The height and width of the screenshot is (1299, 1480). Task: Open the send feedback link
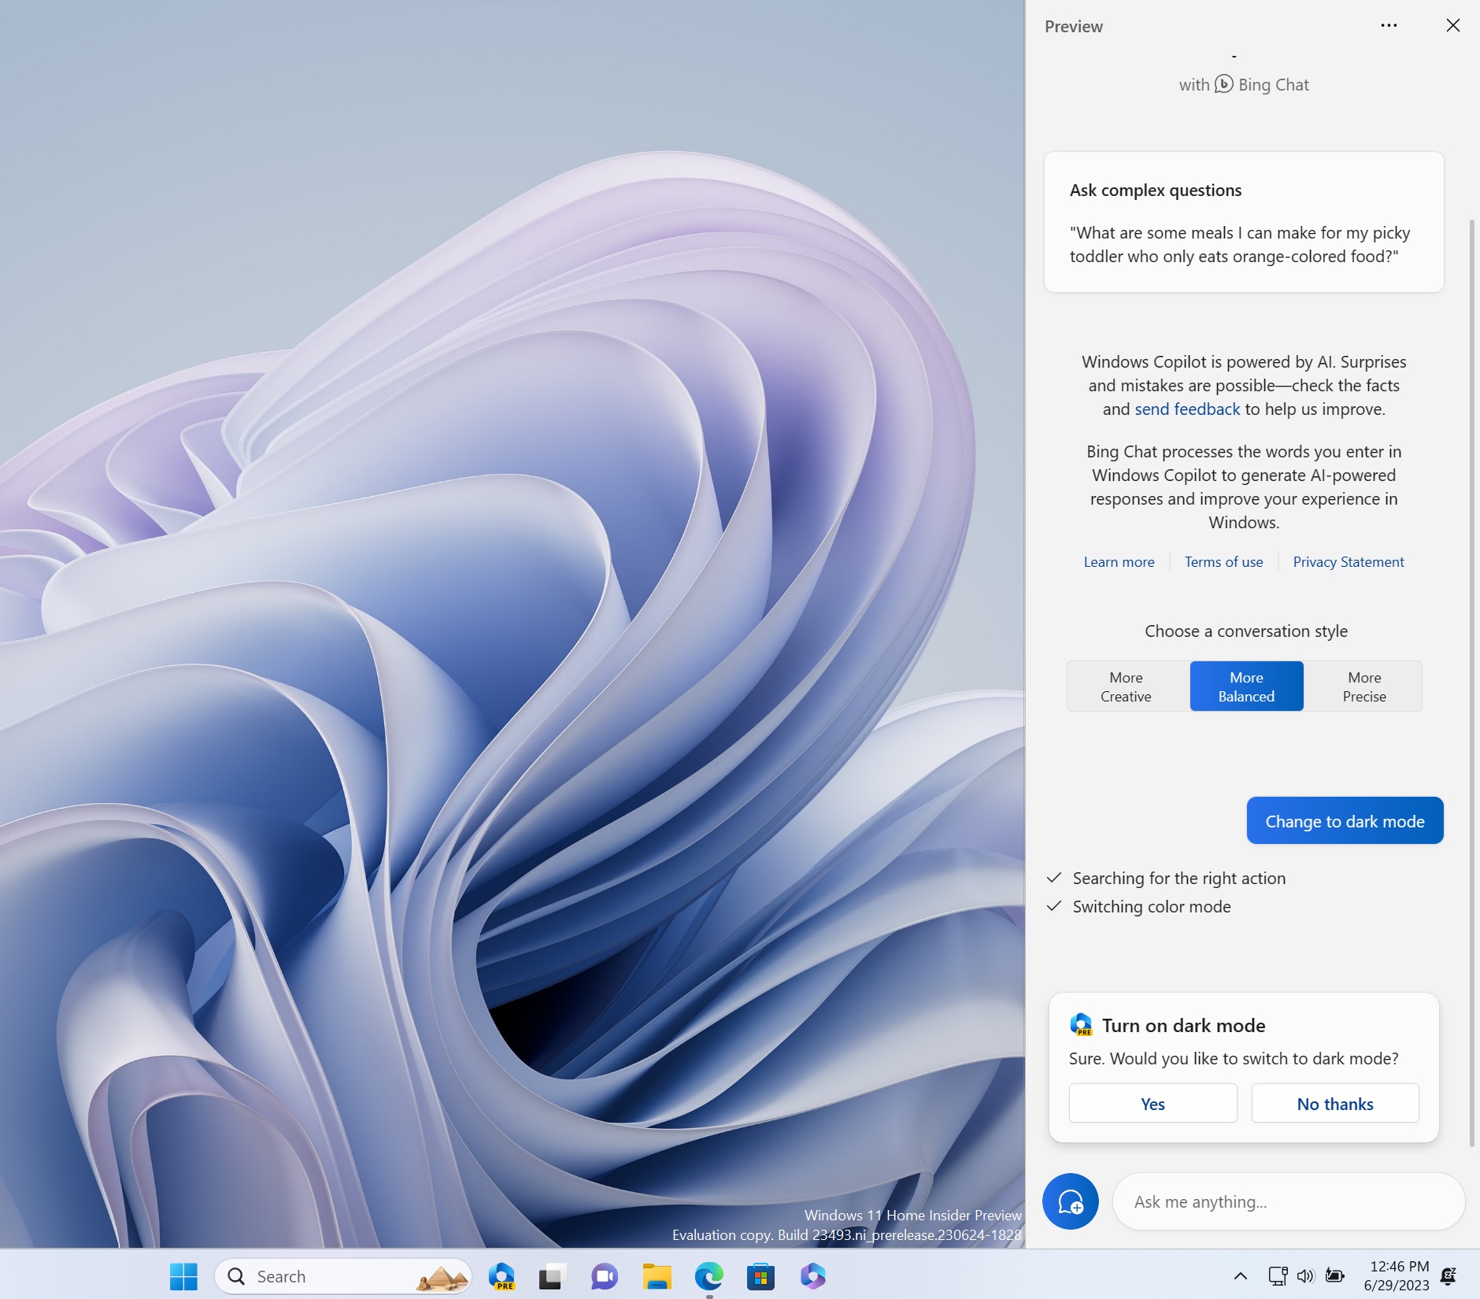[1186, 409]
